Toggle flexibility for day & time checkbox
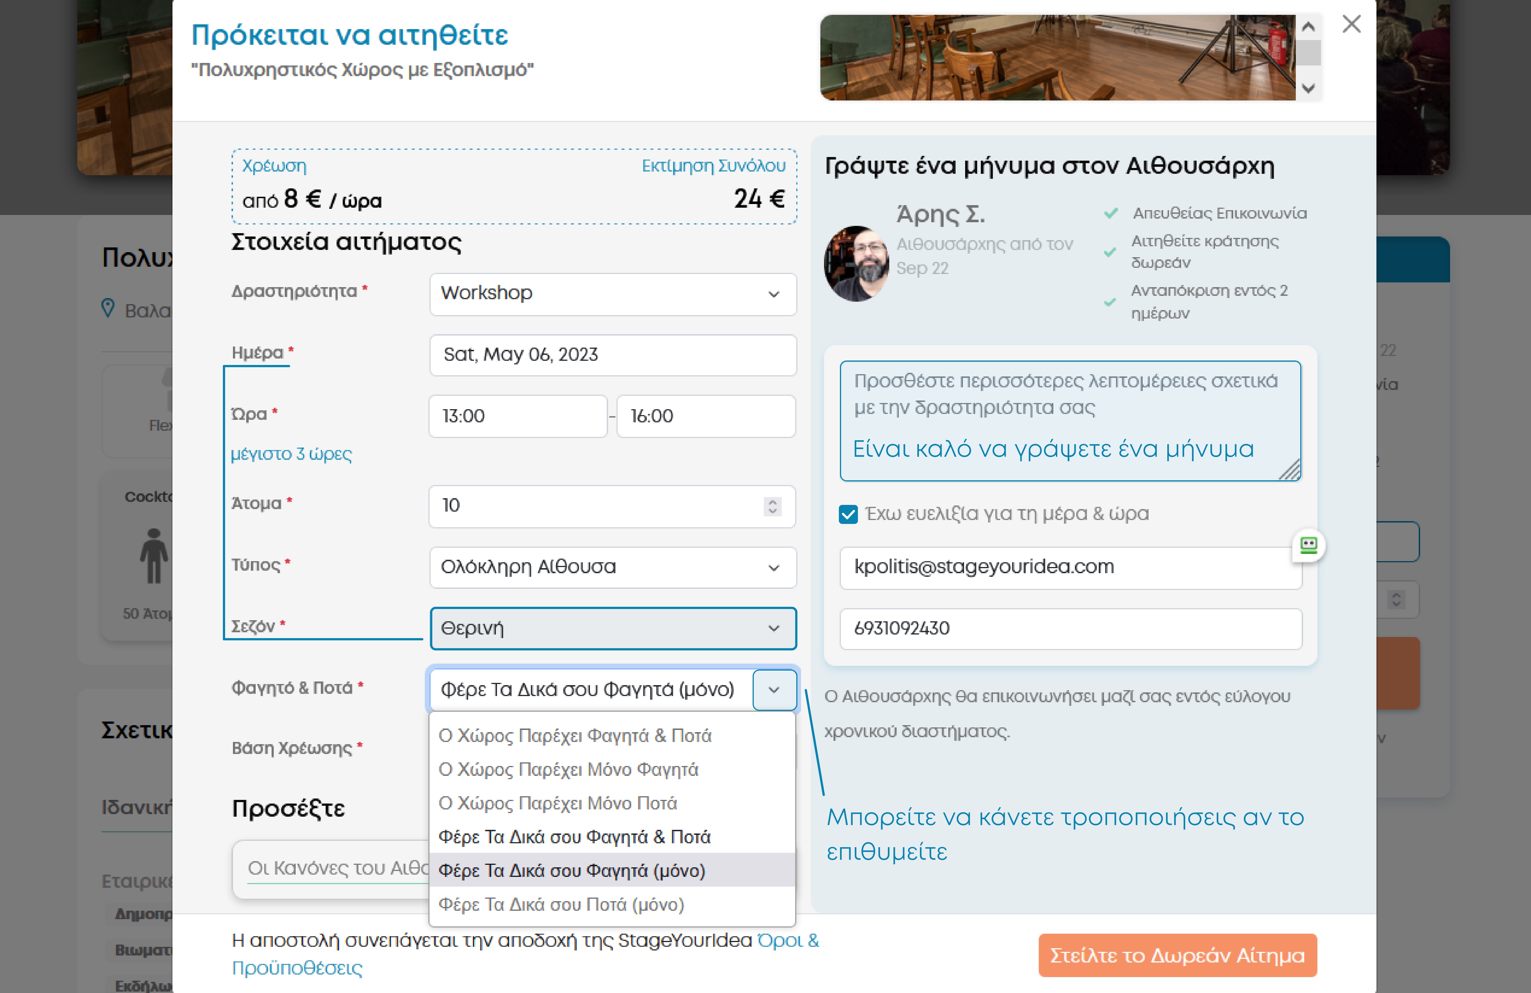The image size is (1531, 993). tap(848, 514)
